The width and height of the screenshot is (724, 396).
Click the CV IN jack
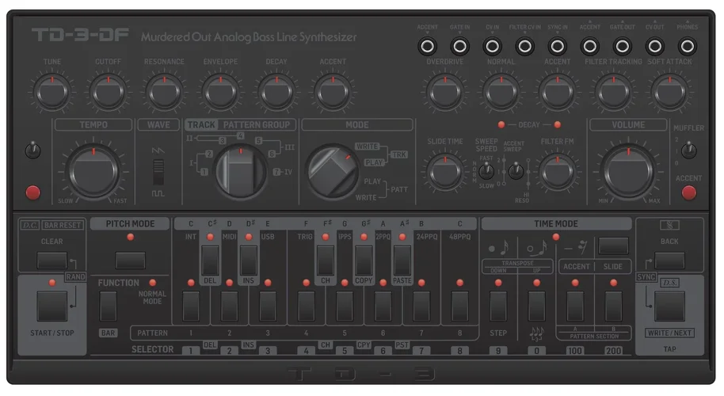(492, 46)
